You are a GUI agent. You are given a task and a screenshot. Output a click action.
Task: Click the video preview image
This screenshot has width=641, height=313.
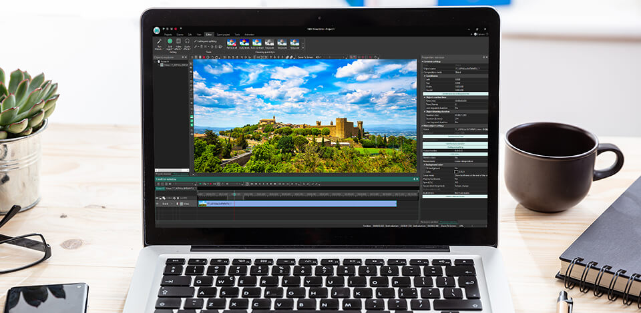[305, 116]
